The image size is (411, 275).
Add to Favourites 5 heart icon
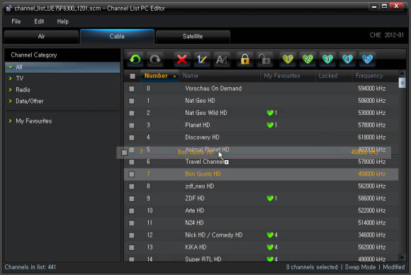(x=367, y=59)
